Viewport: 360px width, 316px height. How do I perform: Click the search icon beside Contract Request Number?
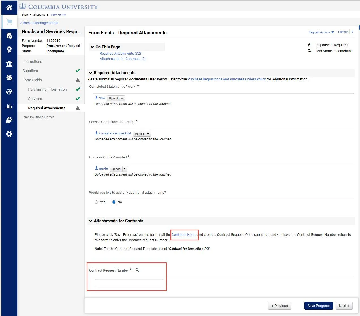pos(137,270)
